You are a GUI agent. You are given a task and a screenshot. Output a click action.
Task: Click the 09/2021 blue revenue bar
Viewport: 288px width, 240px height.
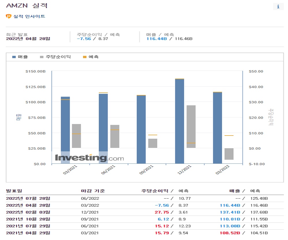(141, 129)
